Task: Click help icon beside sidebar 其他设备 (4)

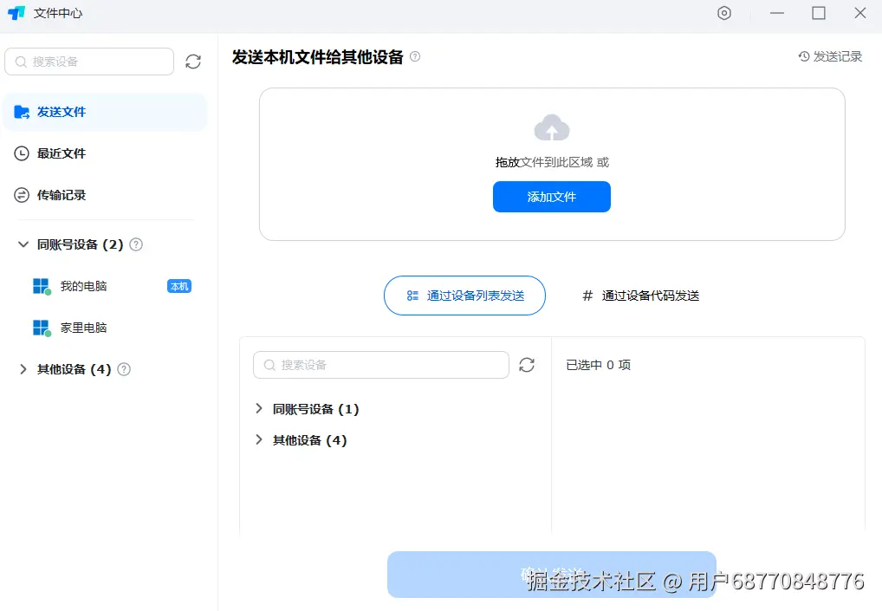Action: (x=124, y=369)
